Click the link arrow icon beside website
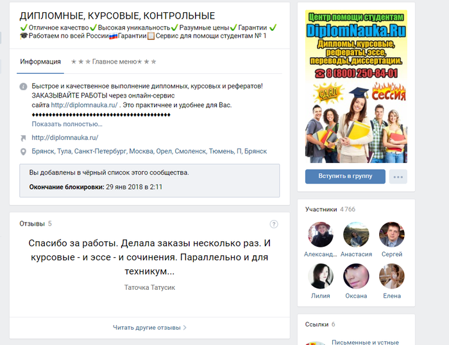449x345 pixels. (23, 138)
